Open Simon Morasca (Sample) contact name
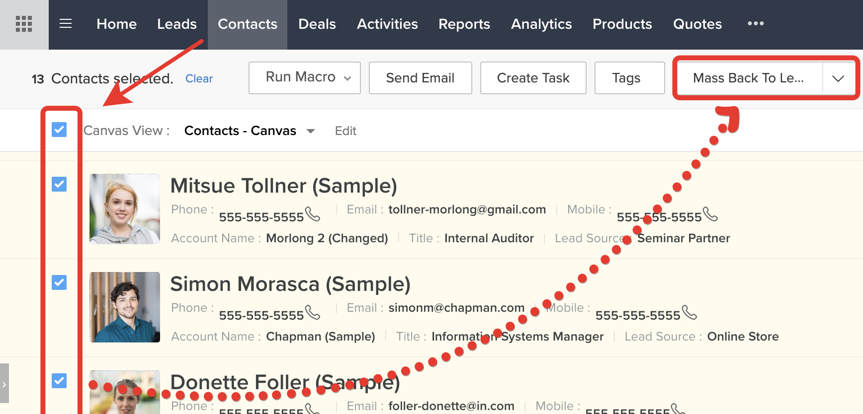The width and height of the screenshot is (863, 414). (290, 284)
